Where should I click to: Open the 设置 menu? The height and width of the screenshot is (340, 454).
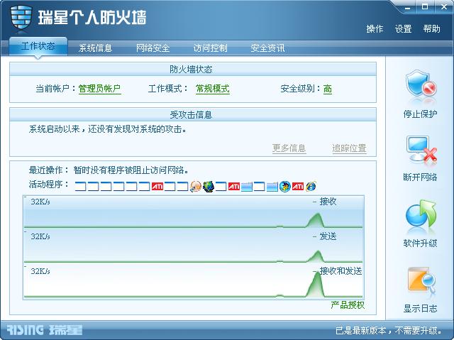click(403, 28)
